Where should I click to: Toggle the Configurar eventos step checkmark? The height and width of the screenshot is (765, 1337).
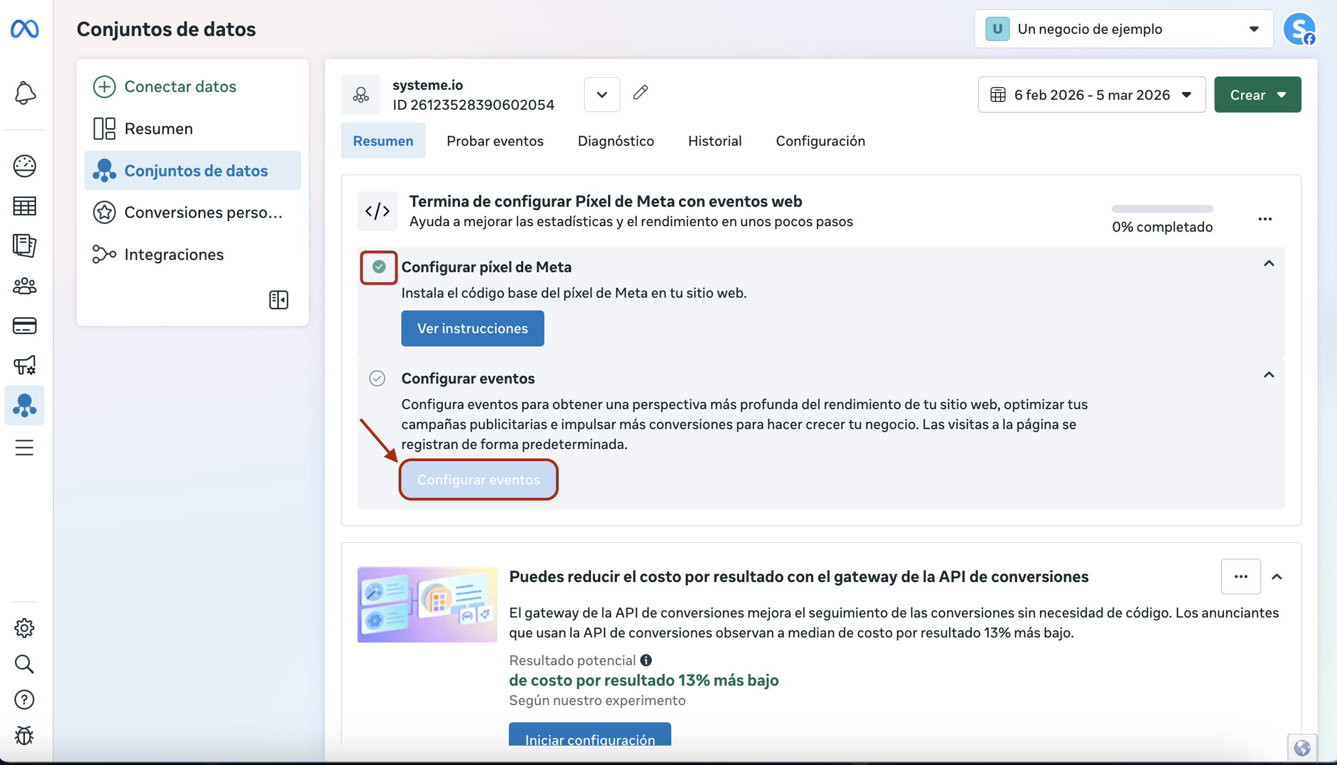pyautogui.click(x=377, y=379)
